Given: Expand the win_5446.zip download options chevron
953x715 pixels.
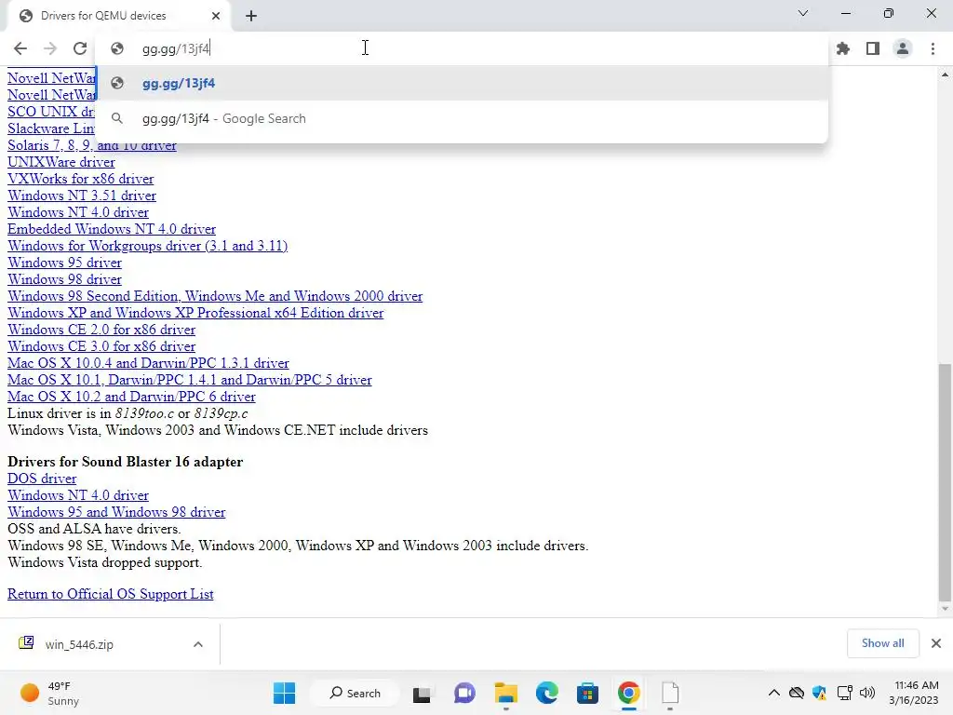Looking at the screenshot, I should 198,644.
